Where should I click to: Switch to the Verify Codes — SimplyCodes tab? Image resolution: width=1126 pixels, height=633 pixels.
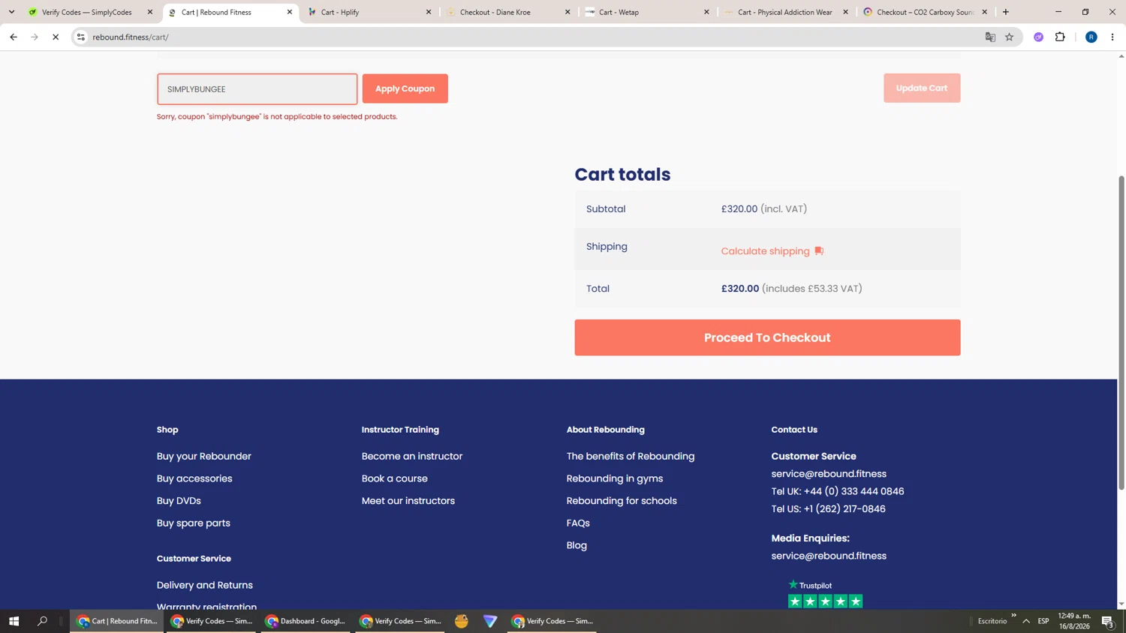pyautogui.click(x=86, y=12)
